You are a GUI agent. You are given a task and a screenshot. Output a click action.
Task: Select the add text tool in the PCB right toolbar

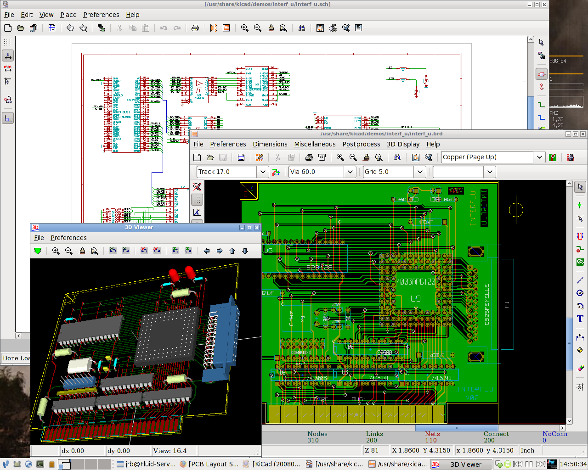[580, 319]
